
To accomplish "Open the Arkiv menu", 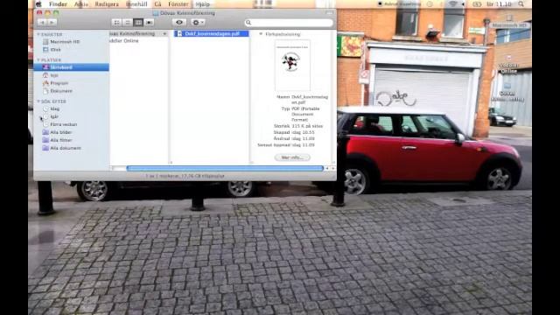I will click(x=81, y=4).
